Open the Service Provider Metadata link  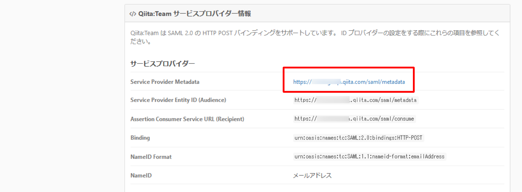(349, 82)
